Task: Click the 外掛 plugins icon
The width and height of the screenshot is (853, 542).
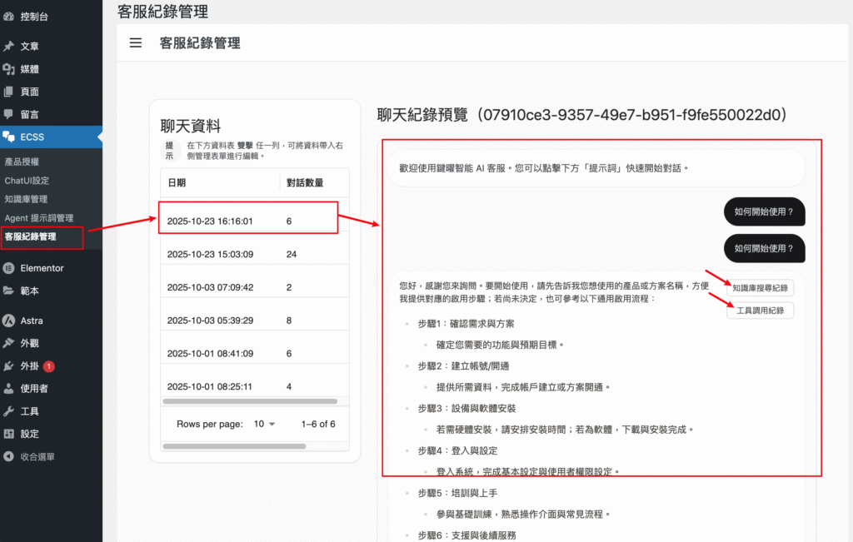Action: pyautogui.click(x=9, y=365)
